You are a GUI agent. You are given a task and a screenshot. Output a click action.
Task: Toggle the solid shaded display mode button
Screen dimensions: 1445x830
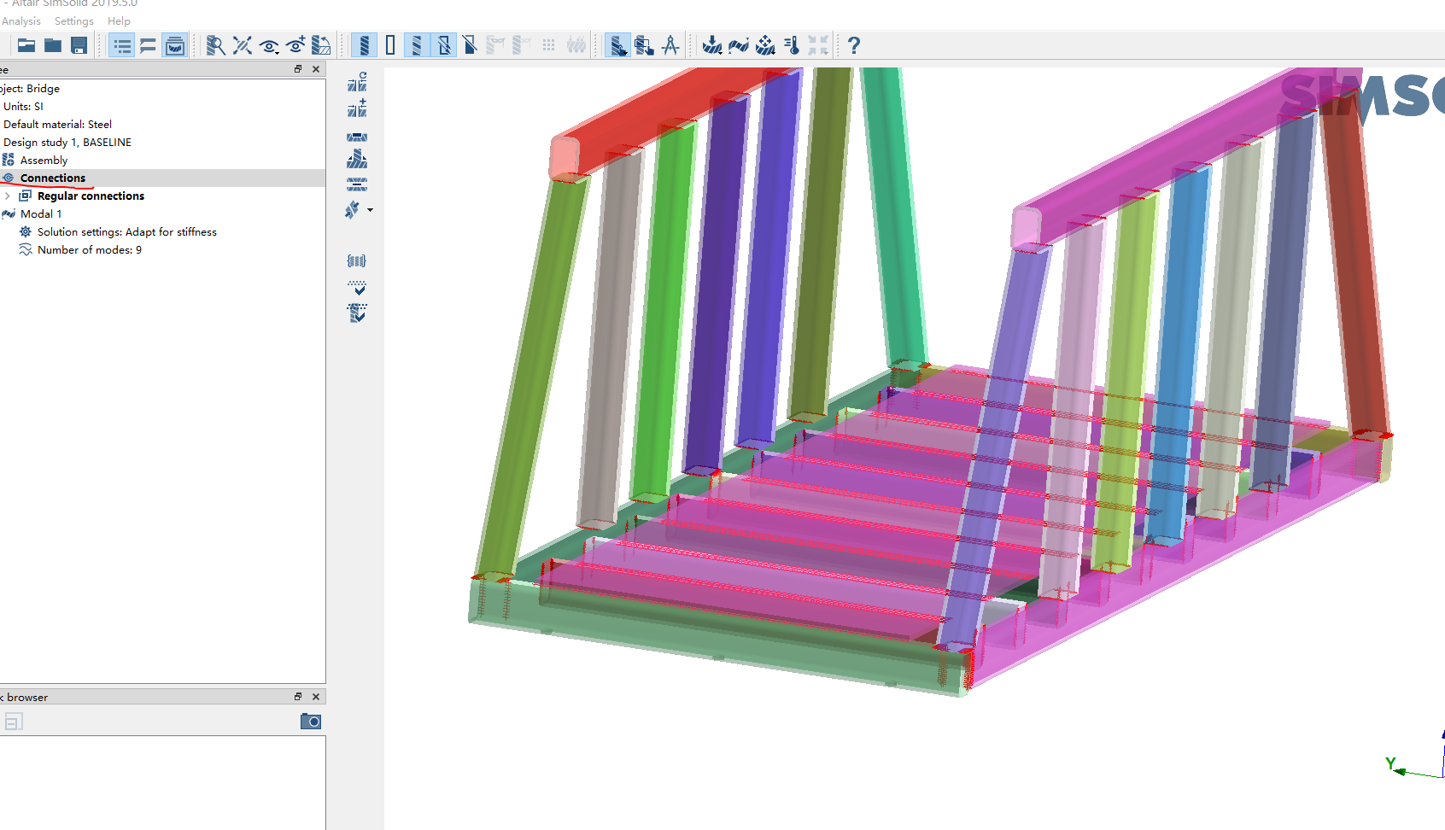coord(364,45)
